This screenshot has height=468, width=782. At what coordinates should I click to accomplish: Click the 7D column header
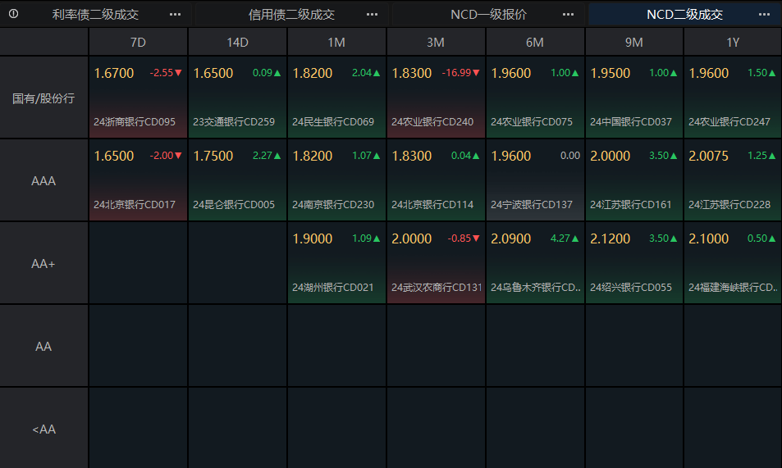(138, 43)
